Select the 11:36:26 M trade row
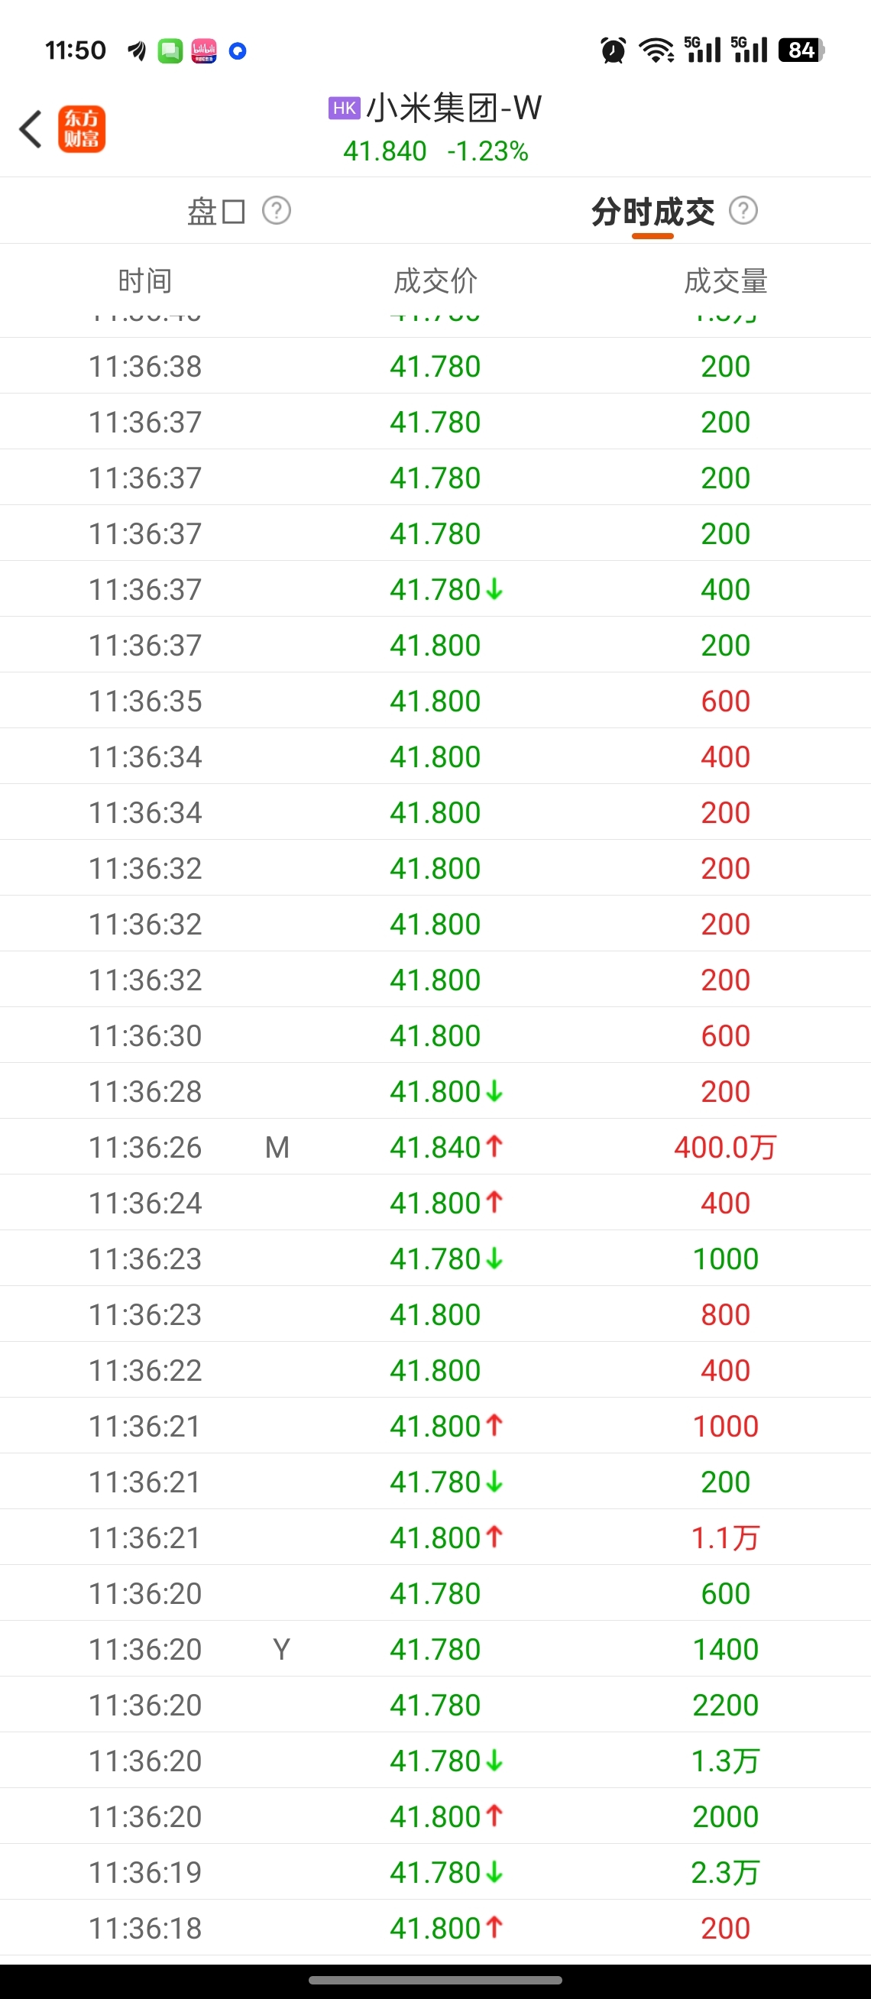Image resolution: width=871 pixels, height=1999 pixels. click(x=435, y=1147)
